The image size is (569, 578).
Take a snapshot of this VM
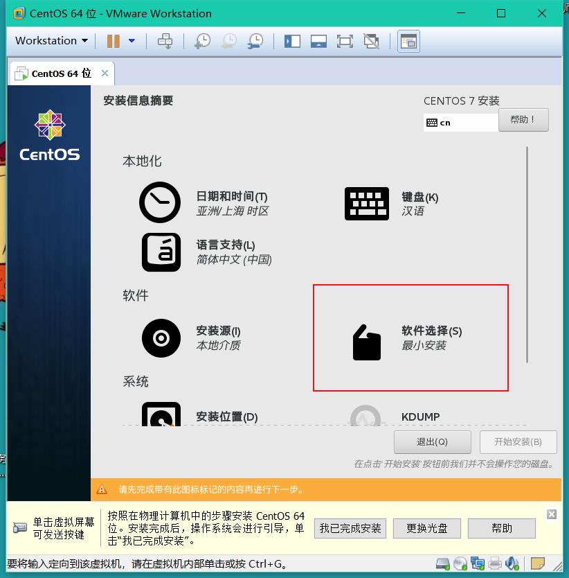coord(203,41)
